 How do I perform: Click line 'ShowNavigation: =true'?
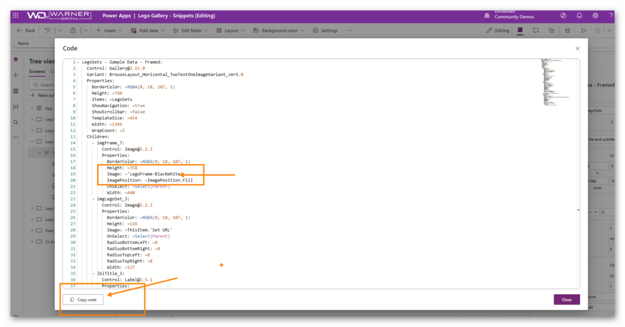tap(118, 105)
